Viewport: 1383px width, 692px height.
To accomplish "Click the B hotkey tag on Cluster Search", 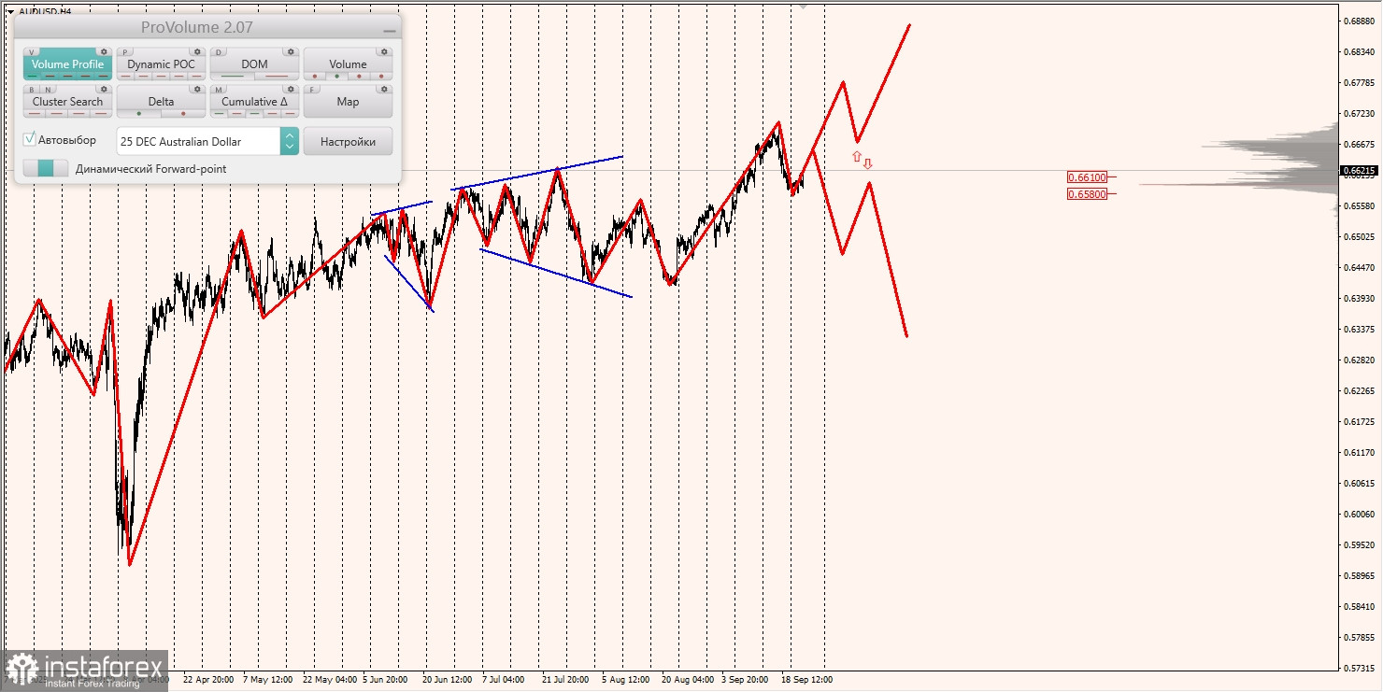I will (32, 90).
